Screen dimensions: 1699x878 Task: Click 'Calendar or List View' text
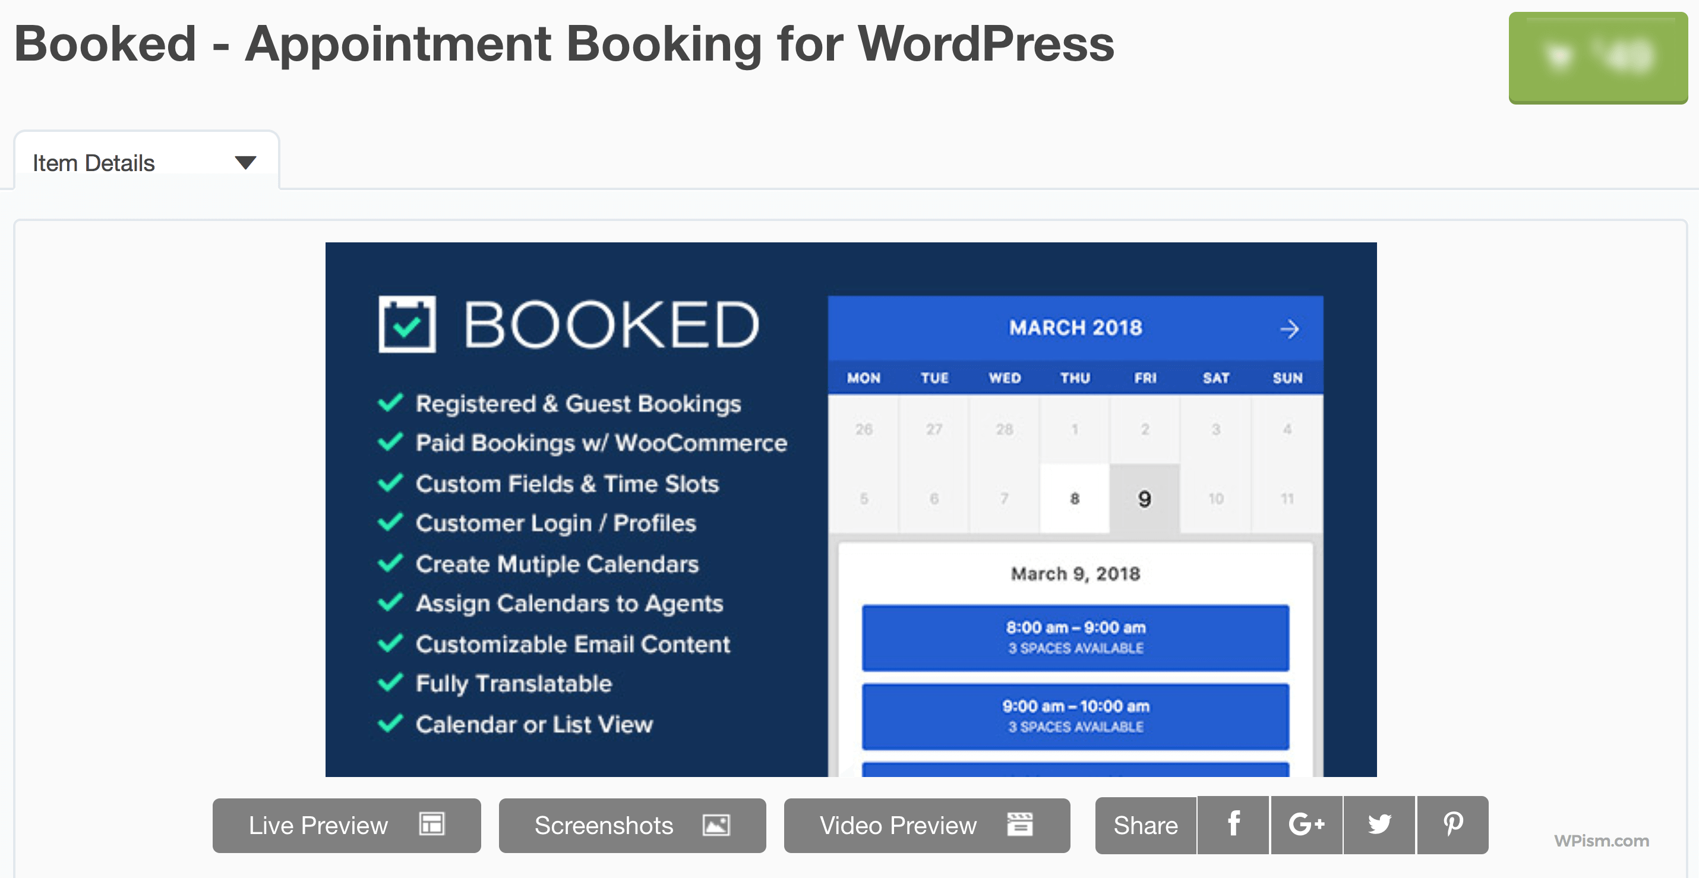[534, 724]
